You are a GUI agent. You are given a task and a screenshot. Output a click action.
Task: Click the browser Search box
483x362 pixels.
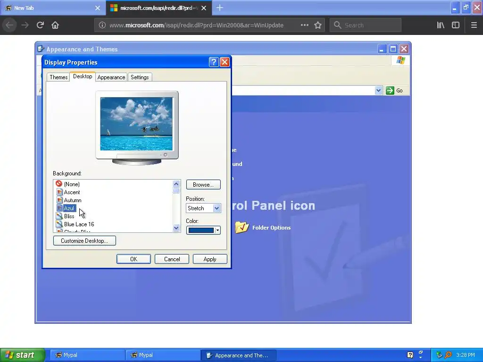[366, 25]
